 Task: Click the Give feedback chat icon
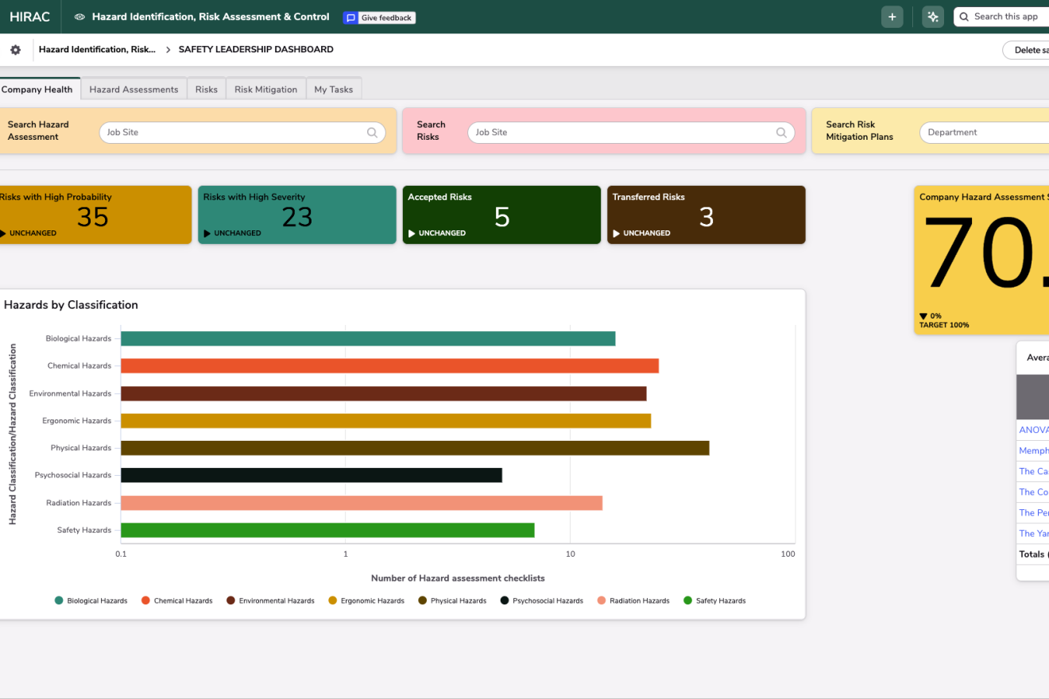[350, 17]
